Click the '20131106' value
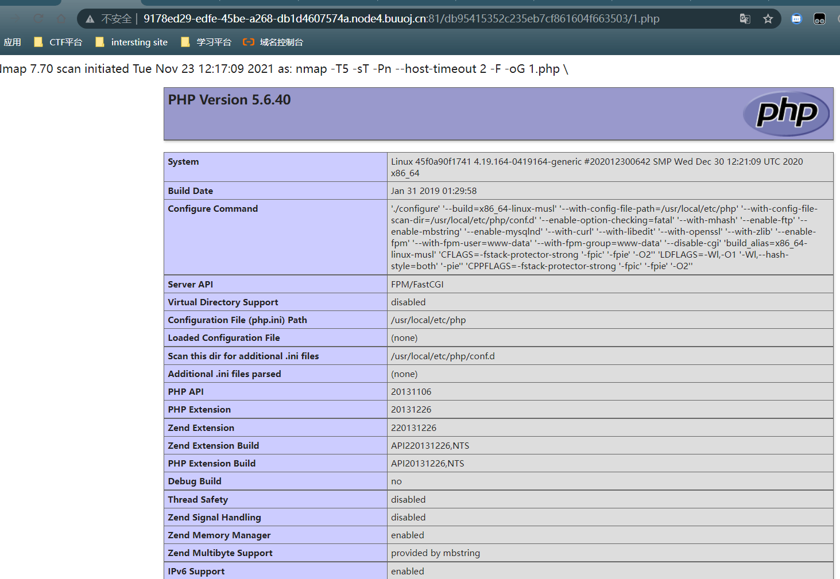The image size is (840, 579). 411,392
